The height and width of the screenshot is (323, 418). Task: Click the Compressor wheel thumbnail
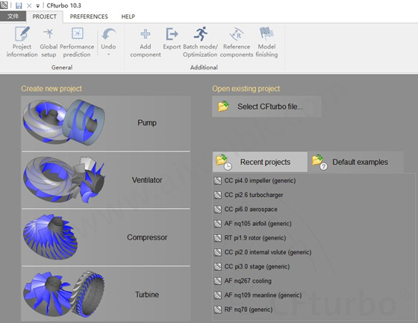[51, 237]
